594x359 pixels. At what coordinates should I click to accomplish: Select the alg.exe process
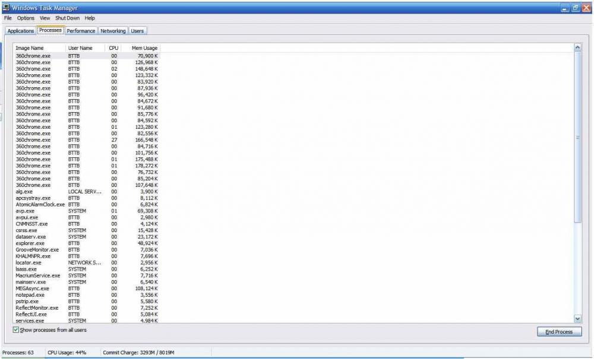(87, 192)
